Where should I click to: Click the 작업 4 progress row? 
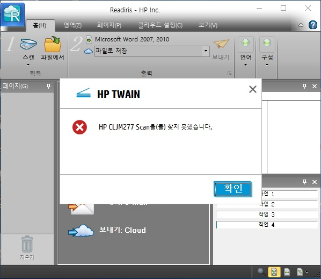tap(267, 225)
